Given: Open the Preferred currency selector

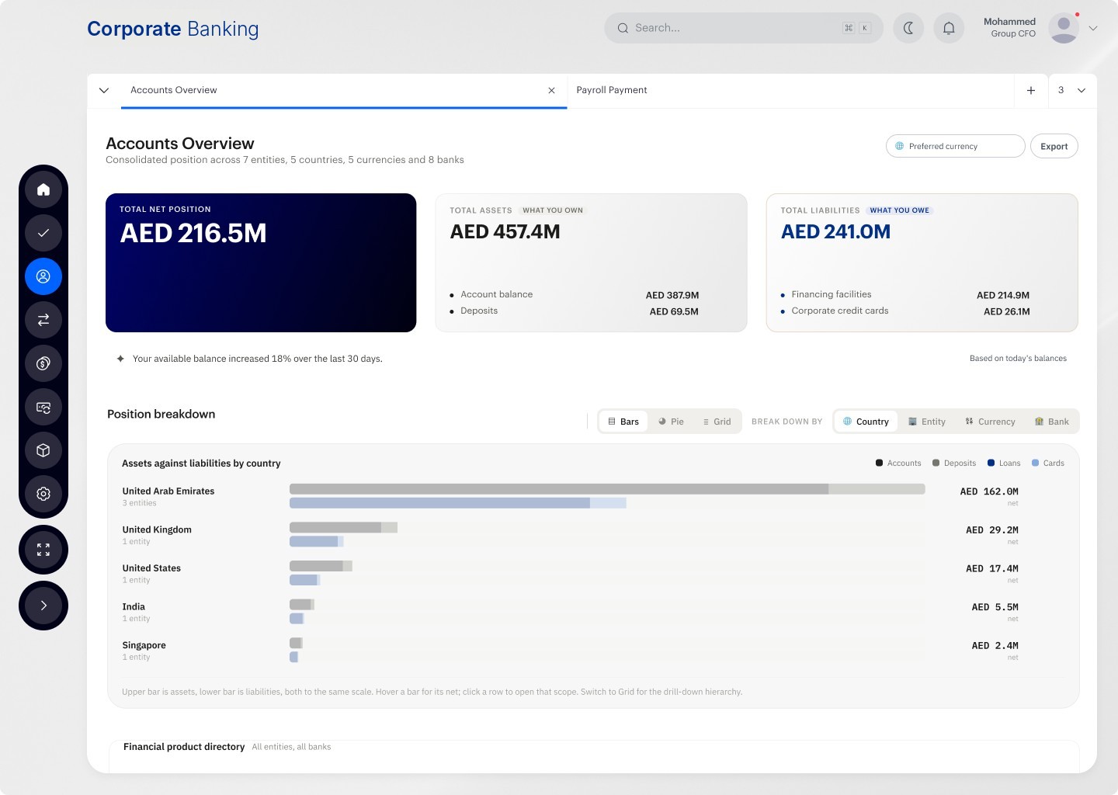Looking at the screenshot, I should tap(956, 146).
